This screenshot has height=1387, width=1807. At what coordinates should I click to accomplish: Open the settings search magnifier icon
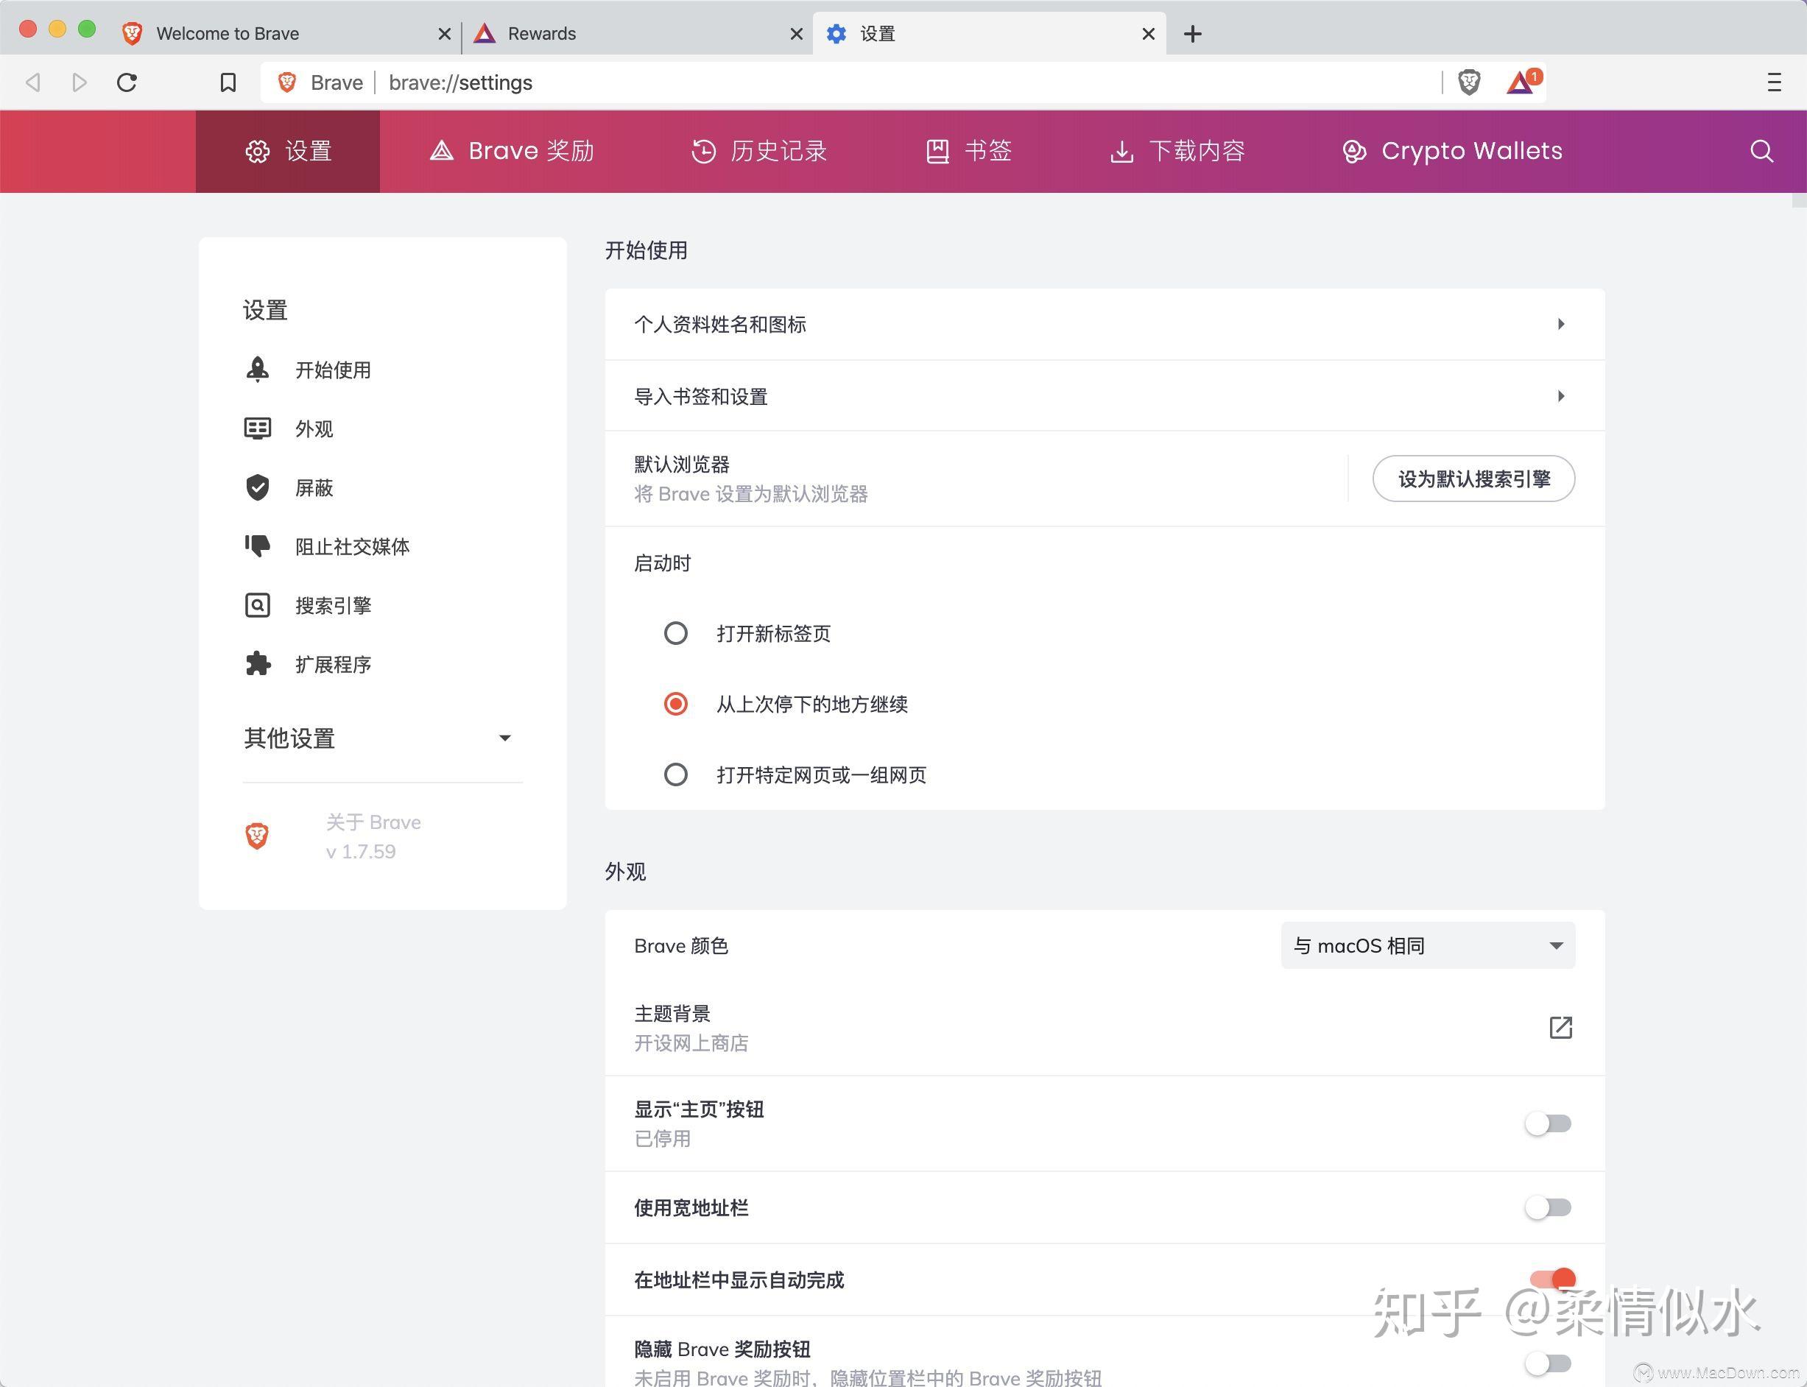point(1760,151)
